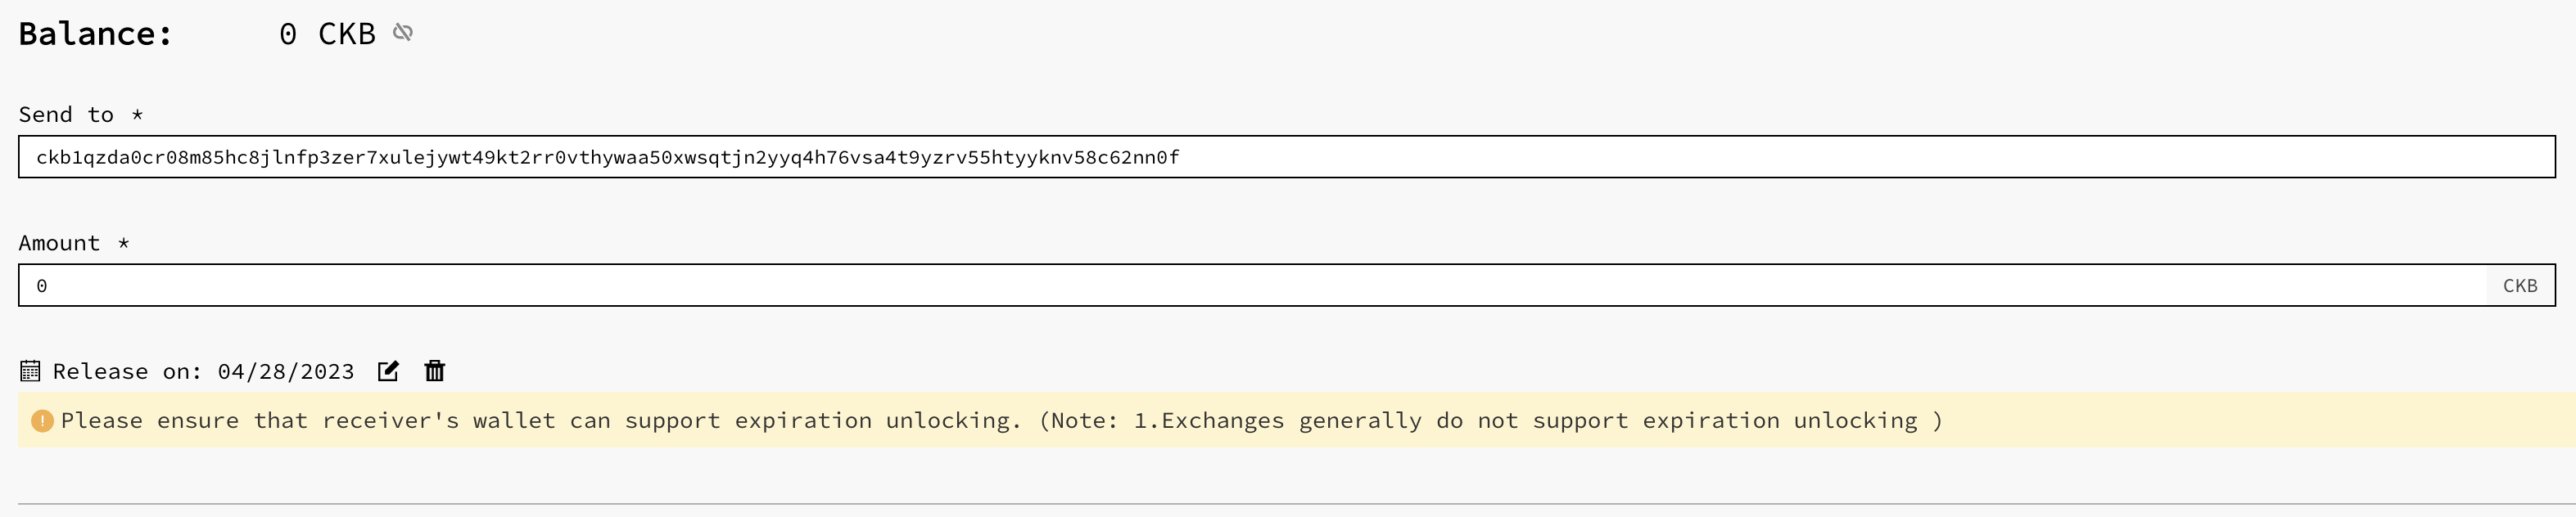
Task: Click the Release on label text
Action: pos(128,372)
